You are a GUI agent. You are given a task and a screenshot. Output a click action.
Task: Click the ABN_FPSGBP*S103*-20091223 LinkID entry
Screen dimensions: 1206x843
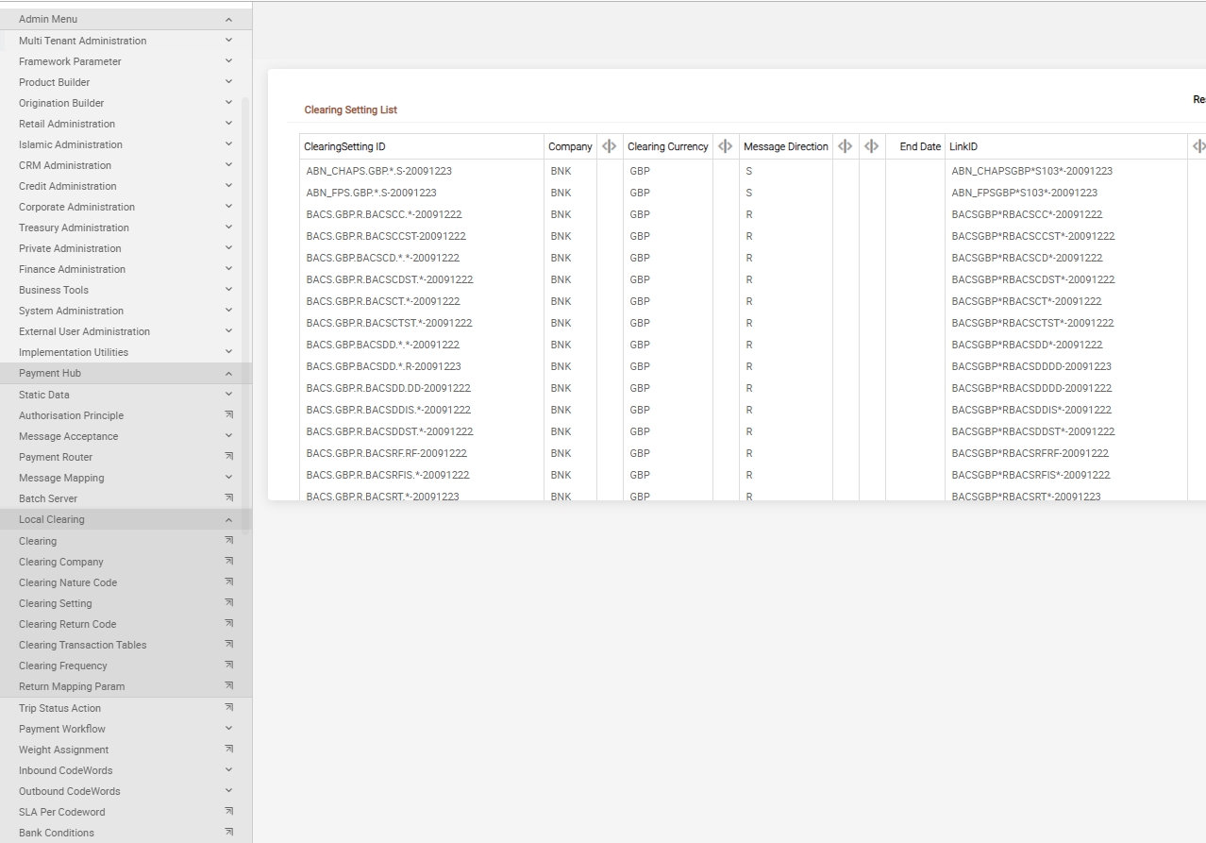(x=1024, y=193)
